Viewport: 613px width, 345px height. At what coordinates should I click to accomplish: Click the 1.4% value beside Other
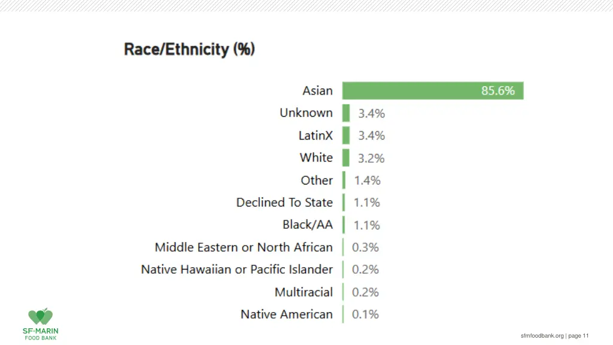click(367, 180)
